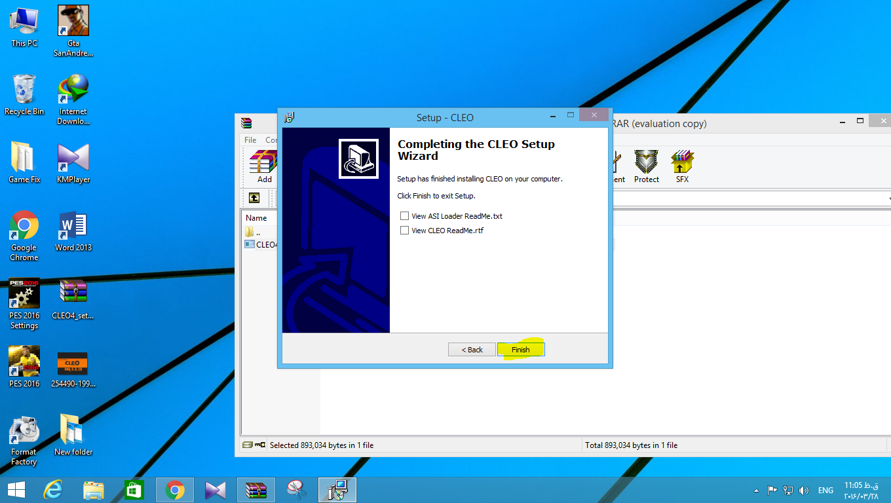Screen dimensions: 891x503
Task: Open KMPlayer desktop shortcut
Action: [x=73, y=163]
